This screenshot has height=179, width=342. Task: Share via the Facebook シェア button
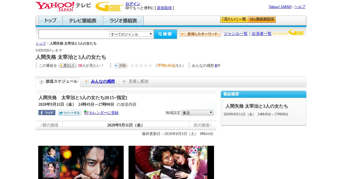(x=47, y=113)
